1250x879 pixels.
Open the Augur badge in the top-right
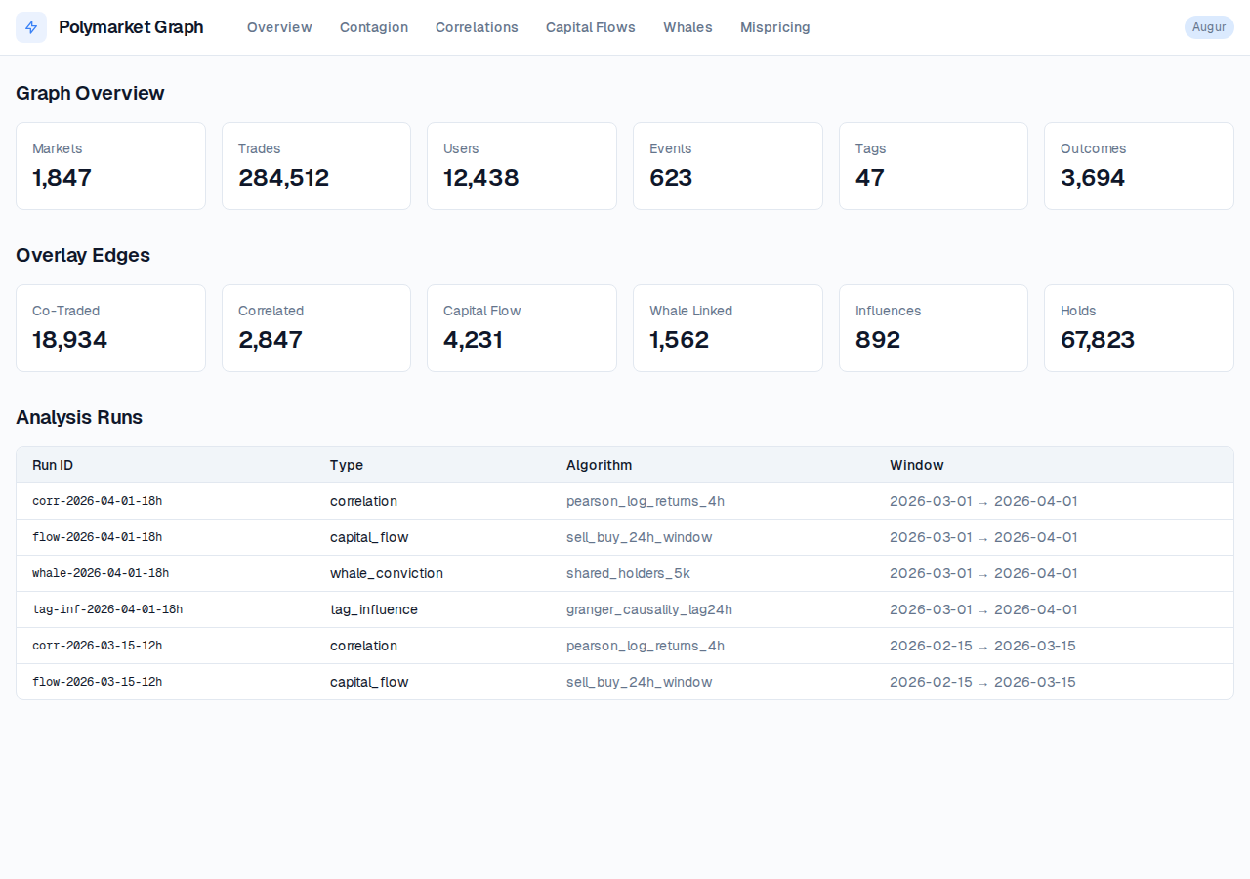[1209, 26]
